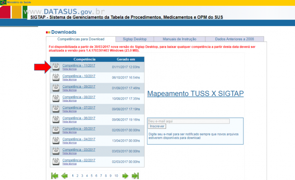295x180 pixels.
Task: Go to first page with green arrow
Action: [55, 176]
